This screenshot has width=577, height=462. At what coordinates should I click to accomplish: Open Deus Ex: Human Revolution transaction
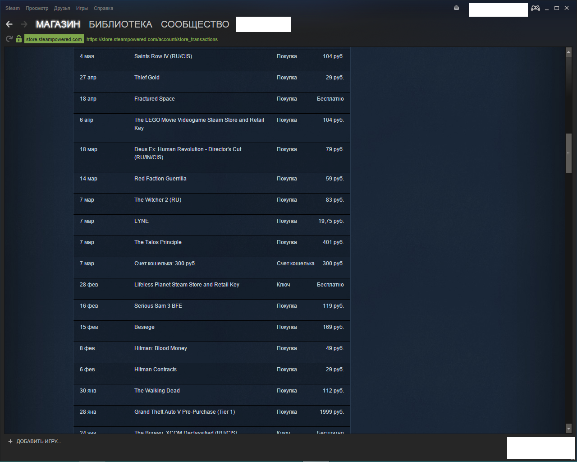coord(212,157)
